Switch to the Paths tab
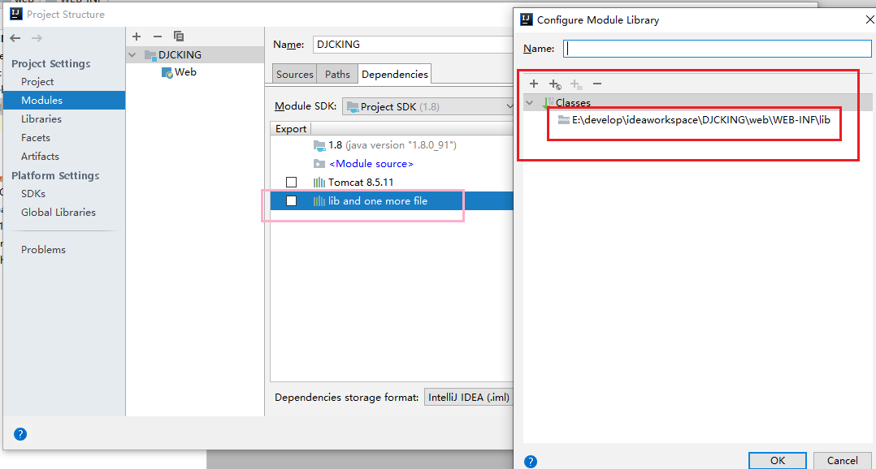Screen dimensions: 876x469 point(337,74)
